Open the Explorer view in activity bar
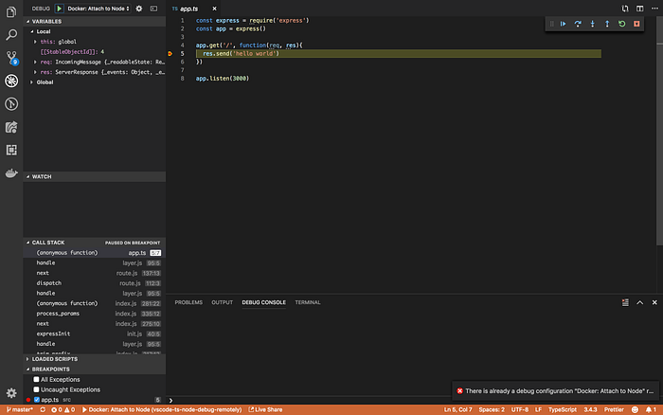Viewport: 663px width, 415px height. pos(11,12)
